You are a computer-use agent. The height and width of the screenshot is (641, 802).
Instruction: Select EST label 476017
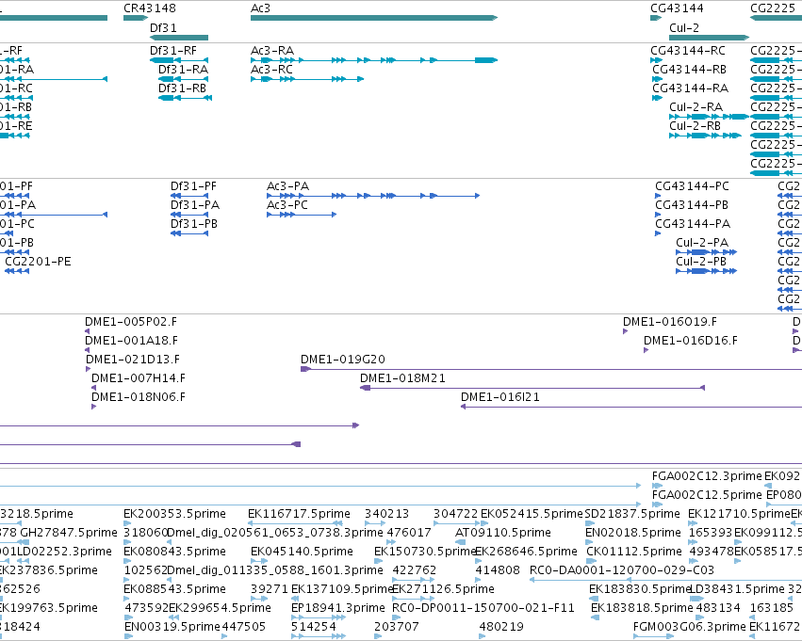tap(409, 534)
